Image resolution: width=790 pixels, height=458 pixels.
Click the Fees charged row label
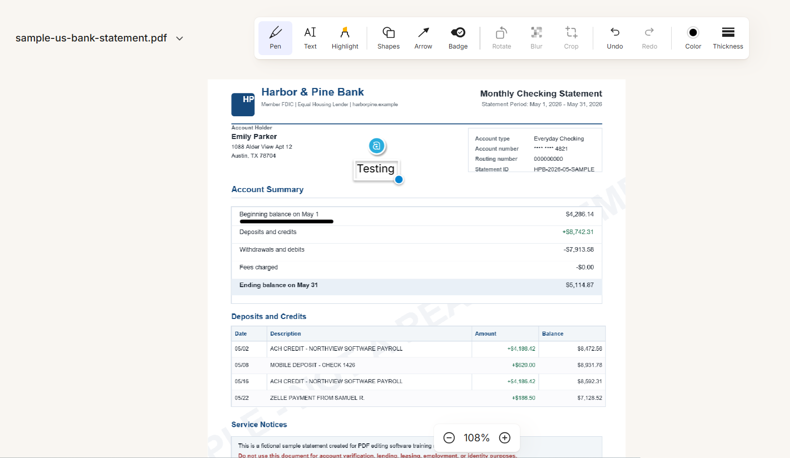pos(258,267)
